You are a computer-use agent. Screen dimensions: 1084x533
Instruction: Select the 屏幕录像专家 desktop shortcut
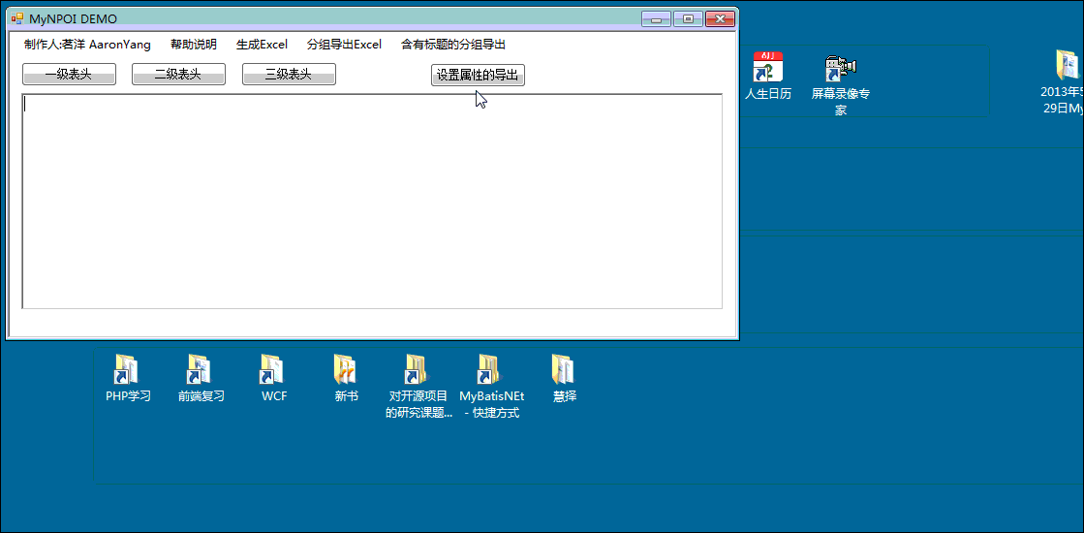click(841, 84)
